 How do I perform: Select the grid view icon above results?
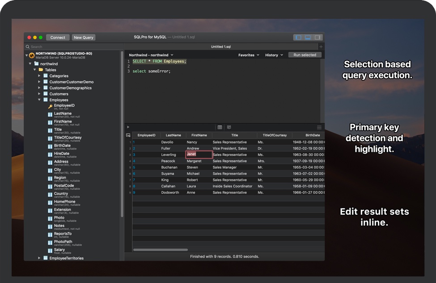[x=219, y=127]
